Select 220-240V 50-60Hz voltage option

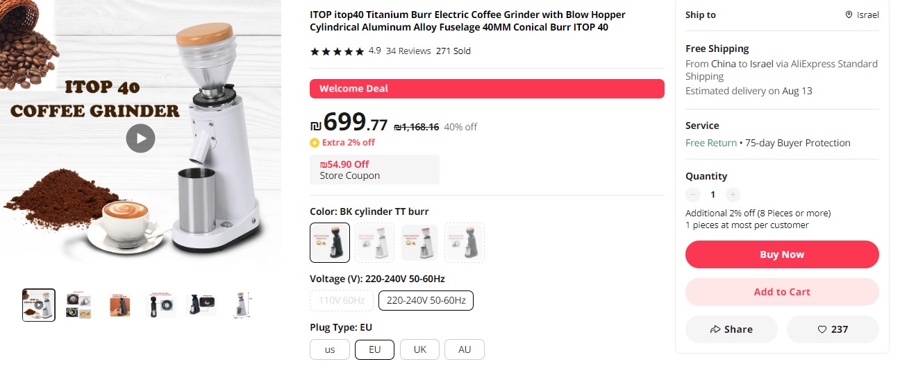coord(426,301)
